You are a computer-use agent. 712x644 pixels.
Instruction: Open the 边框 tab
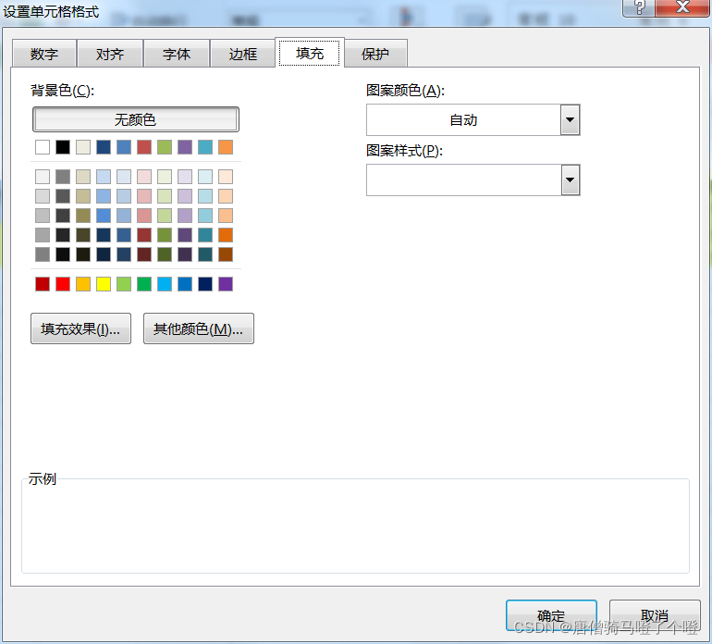(243, 54)
